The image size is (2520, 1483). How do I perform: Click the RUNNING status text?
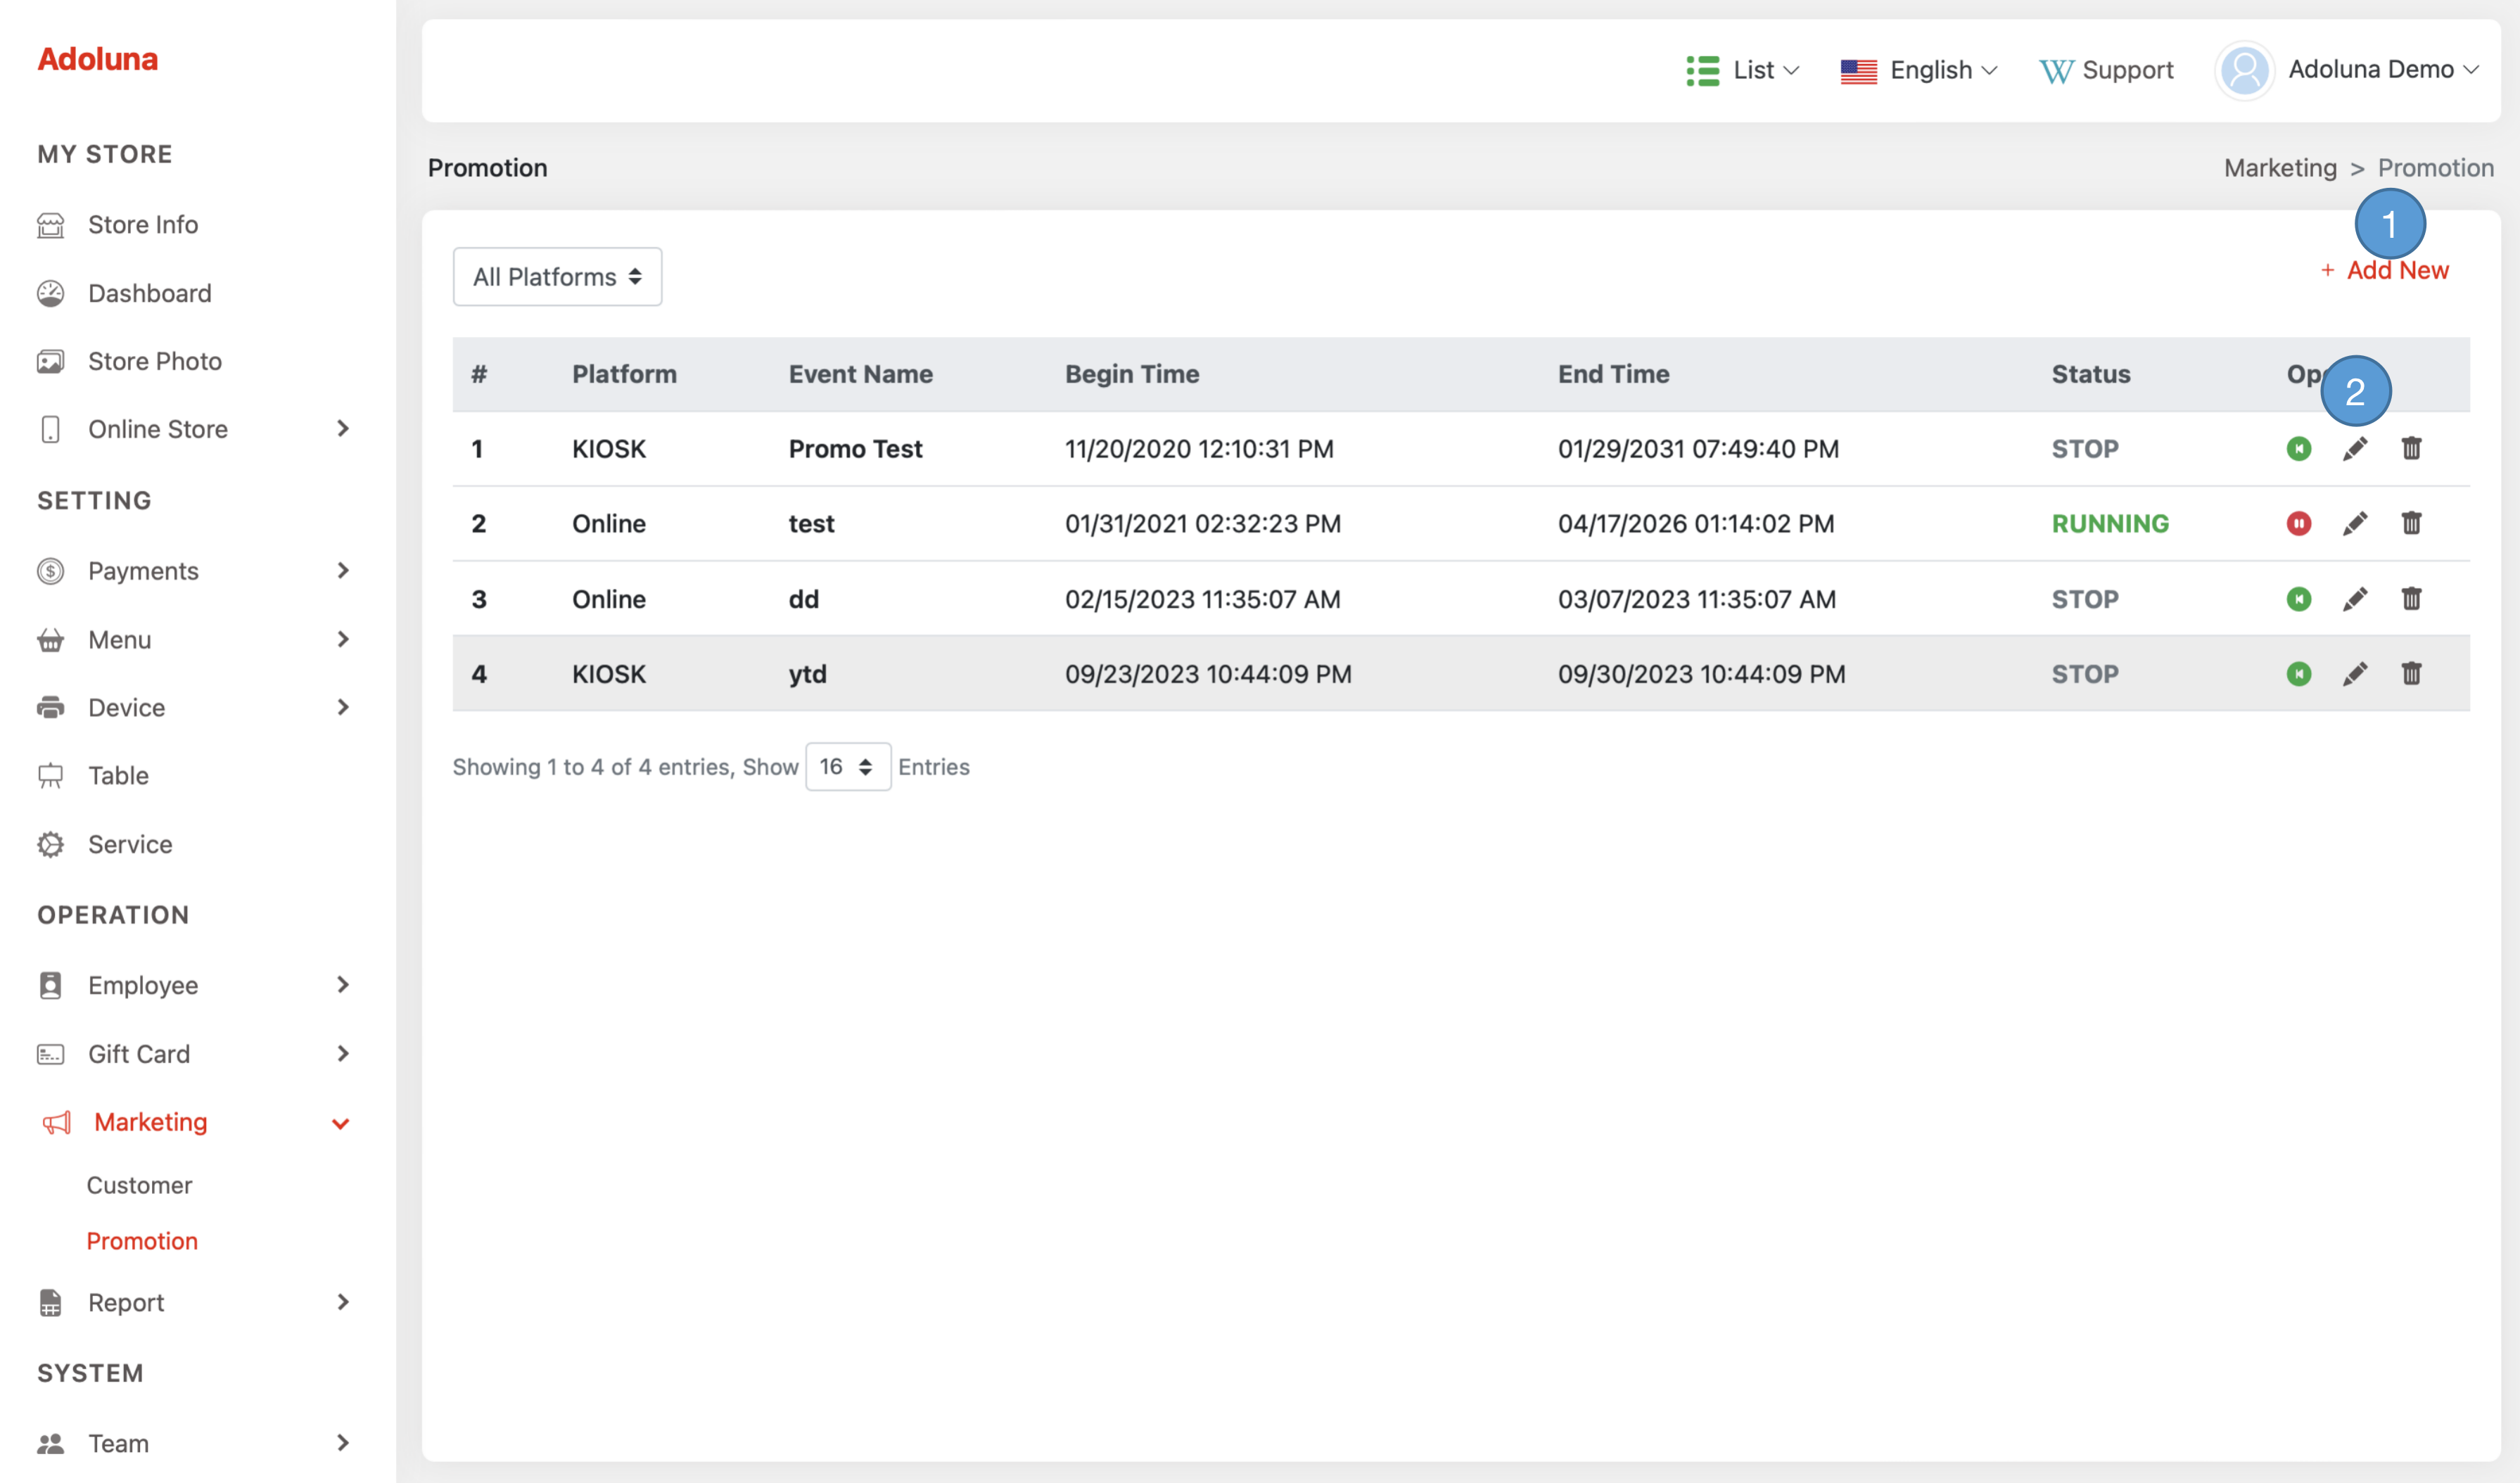click(x=2110, y=523)
